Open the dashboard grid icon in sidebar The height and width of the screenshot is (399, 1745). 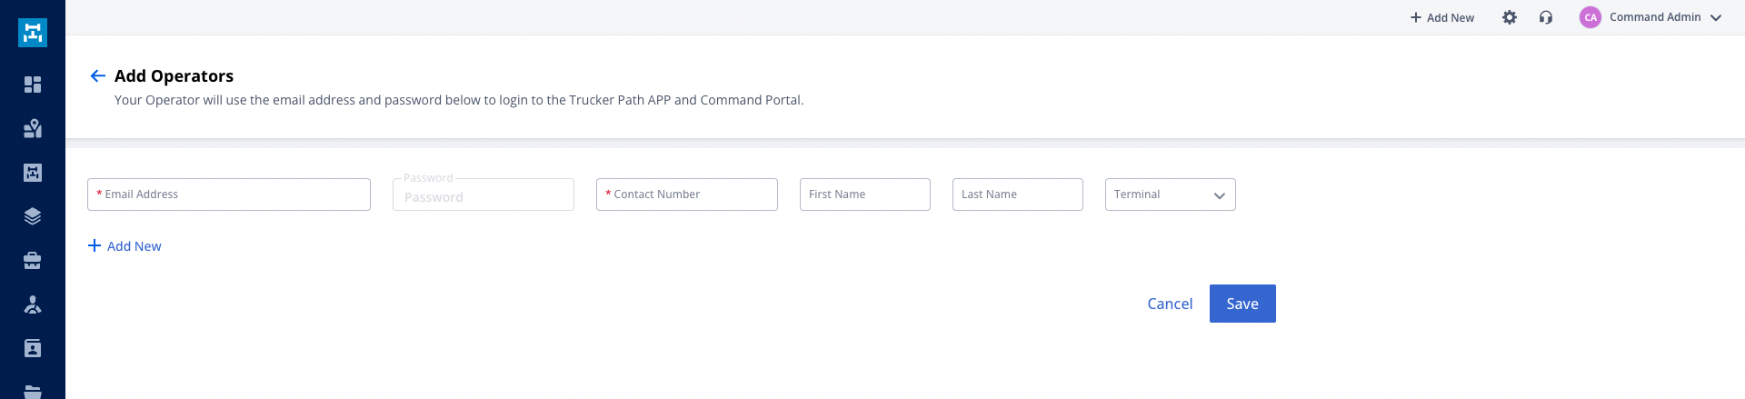33,85
